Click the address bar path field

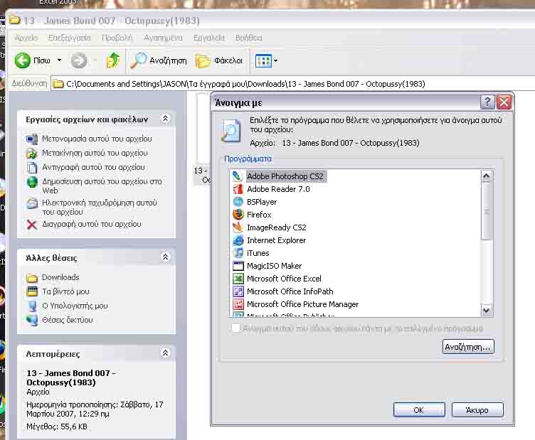[x=293, y=84]
